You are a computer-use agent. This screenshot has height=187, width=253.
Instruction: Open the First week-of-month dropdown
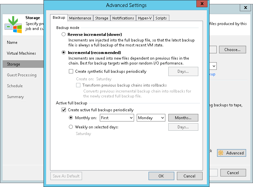117,118
